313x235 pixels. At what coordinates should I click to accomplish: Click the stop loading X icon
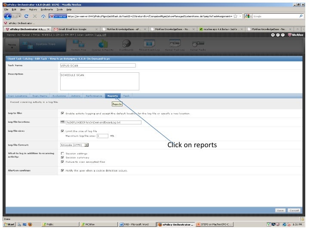tap(35, 16)
